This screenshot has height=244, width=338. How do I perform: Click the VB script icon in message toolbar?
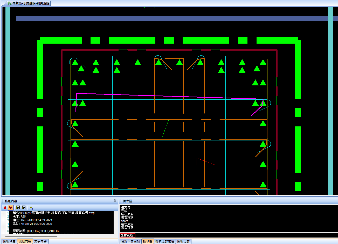(31, 208)
